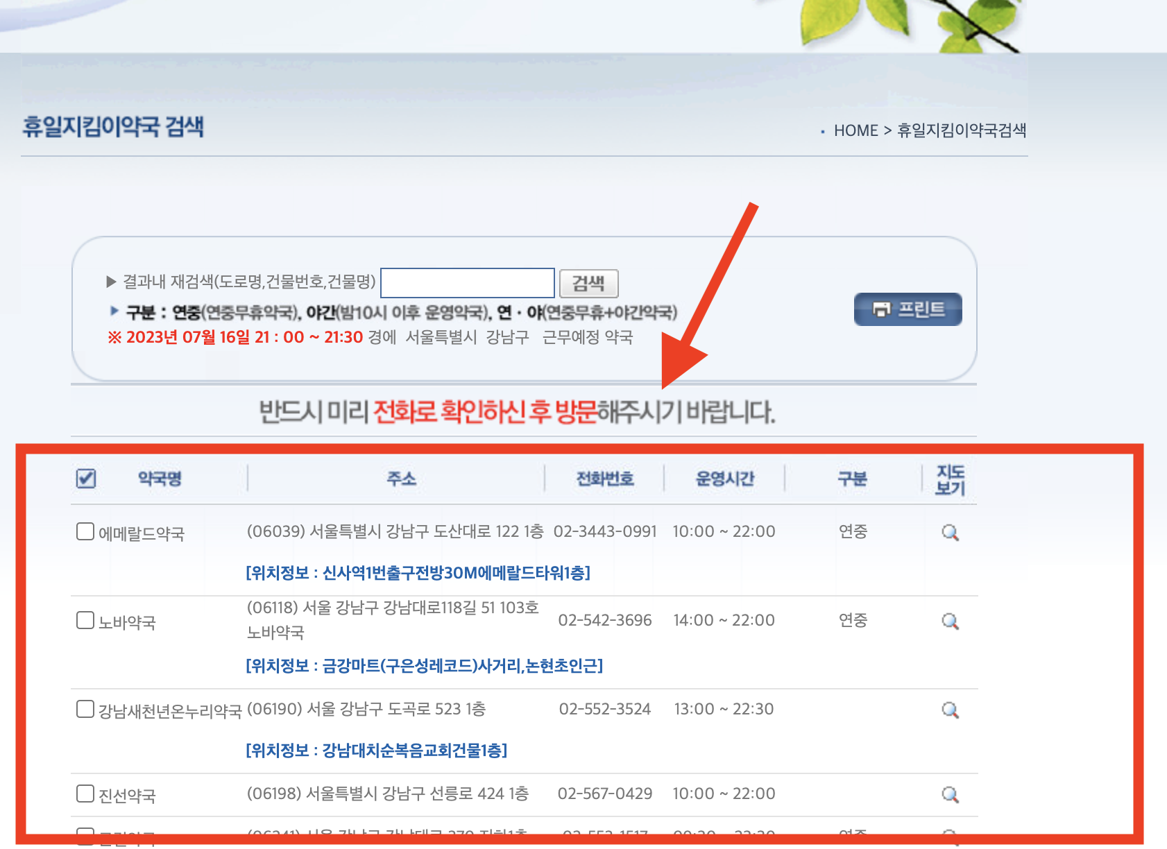Check the 진선약국 checkbox

(x=85, y=793)
